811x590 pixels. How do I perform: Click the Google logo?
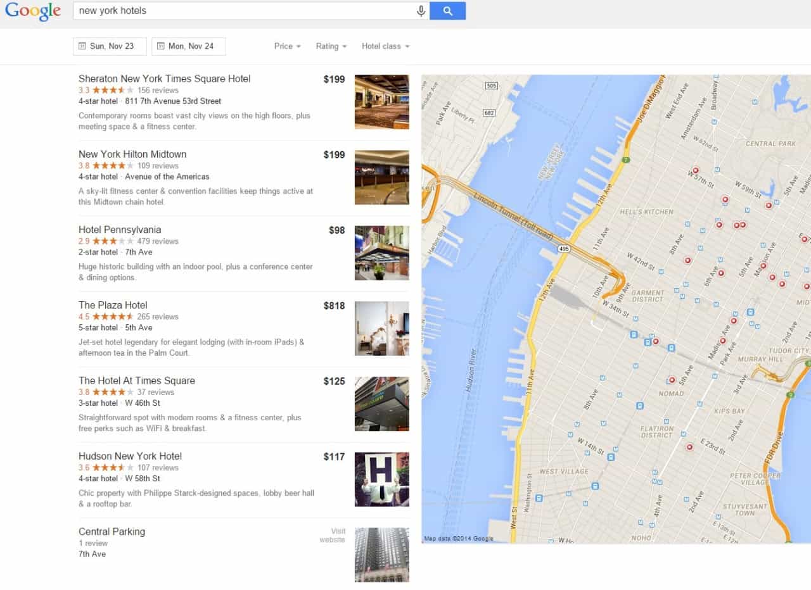(33, 12)
